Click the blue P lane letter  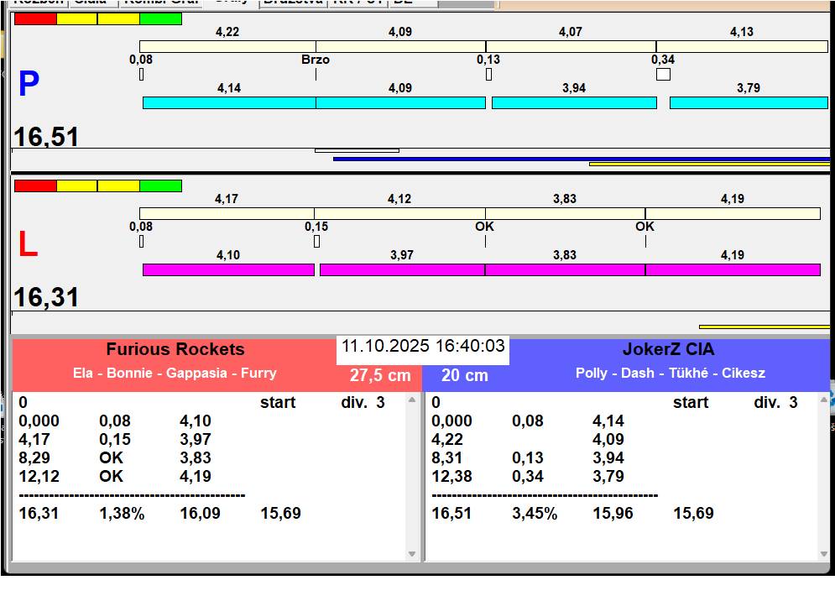tap(29, 84)
